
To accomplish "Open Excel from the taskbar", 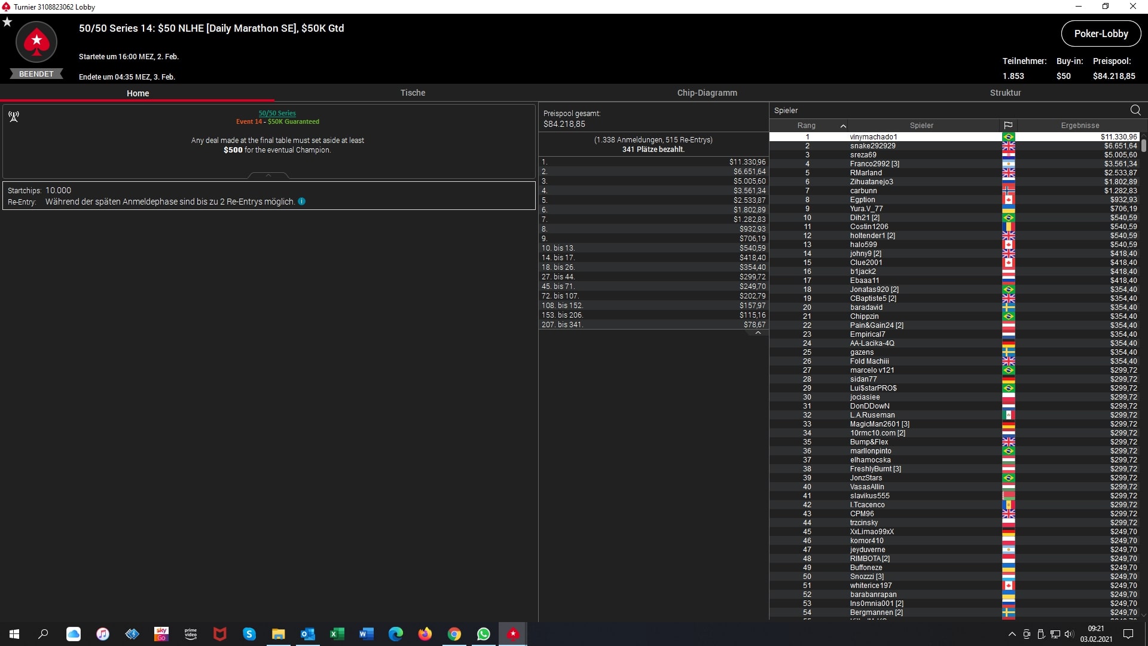I will click(337, 634).
